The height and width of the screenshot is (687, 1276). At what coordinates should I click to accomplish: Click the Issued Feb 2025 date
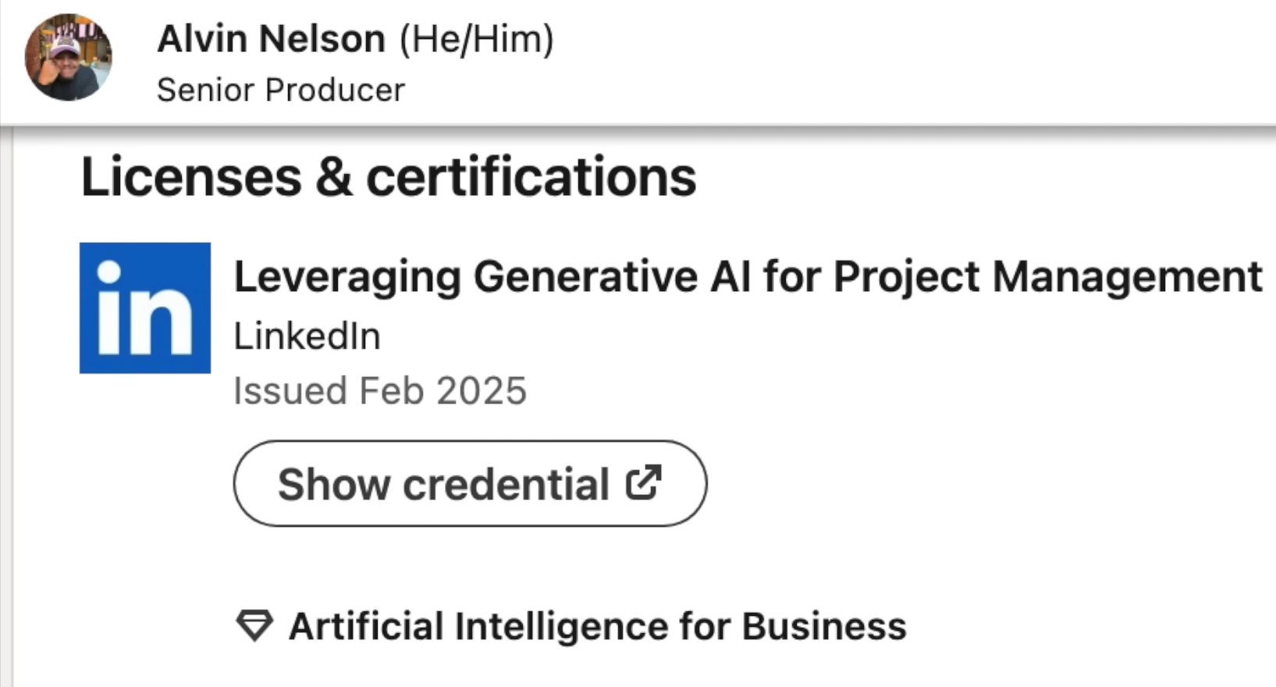[380, 390]
